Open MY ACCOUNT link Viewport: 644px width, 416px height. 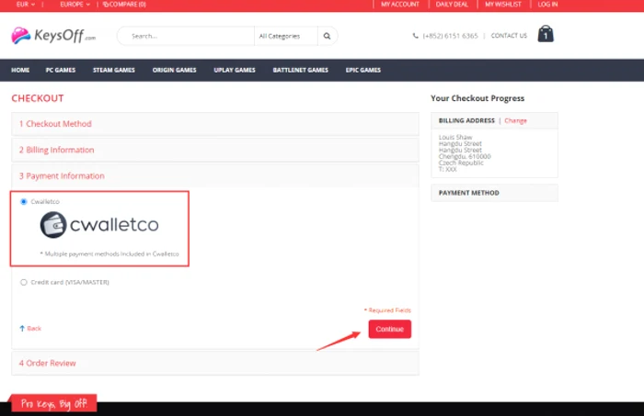(x=400, y=5)
